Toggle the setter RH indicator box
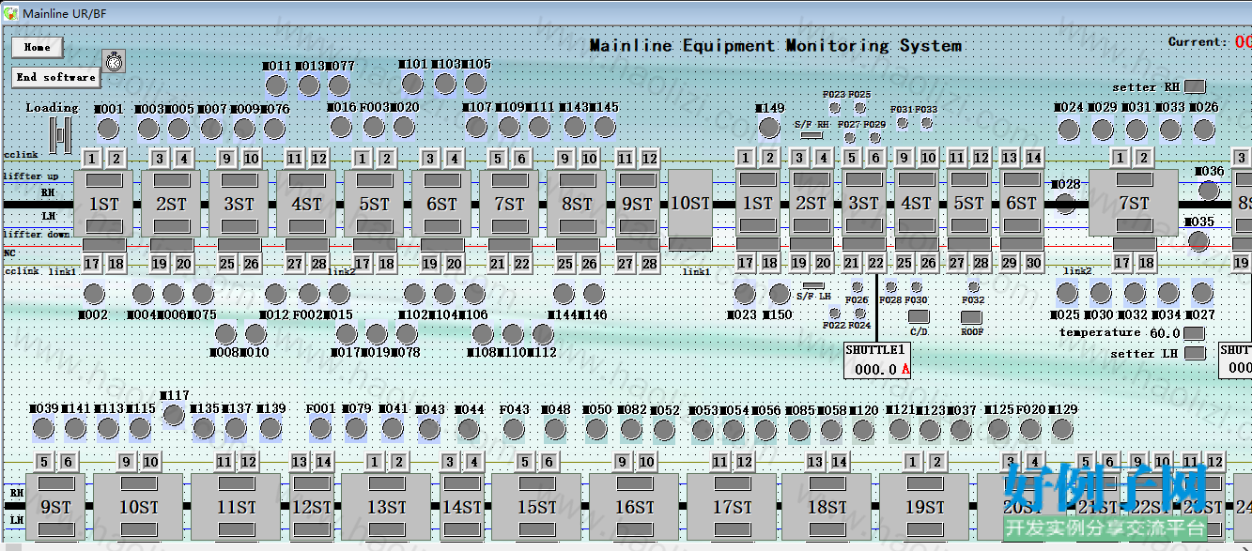Screen dimensions: 1252x551 coord(1195,86)
